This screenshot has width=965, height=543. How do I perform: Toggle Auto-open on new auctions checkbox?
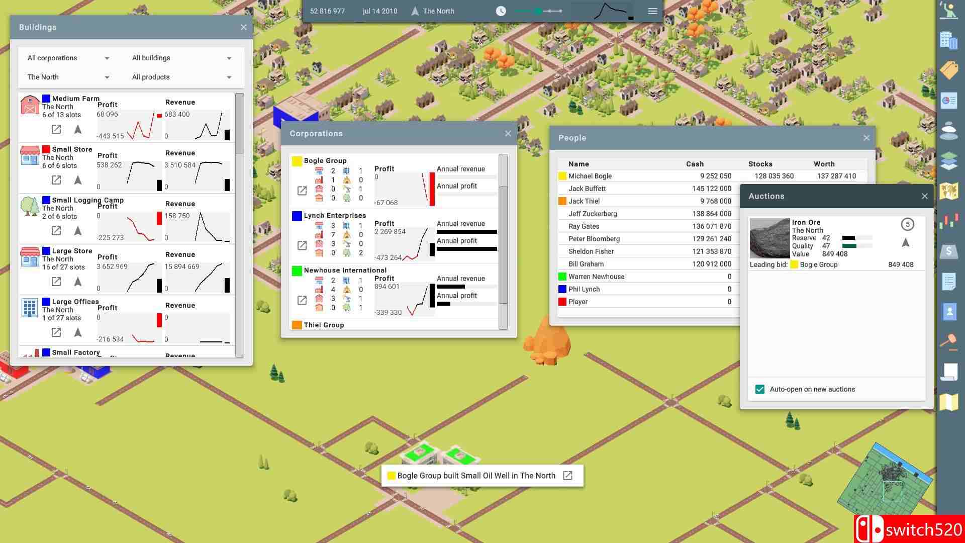pos(760,389)
